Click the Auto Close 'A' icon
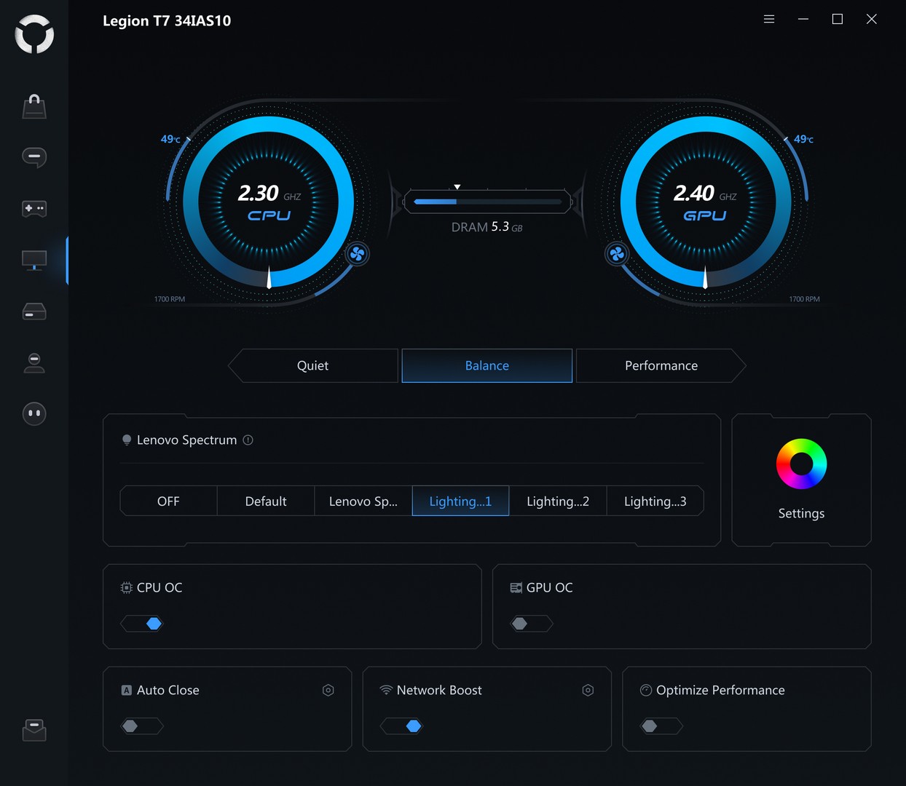The image size is (906, 786). pos(127,690)
